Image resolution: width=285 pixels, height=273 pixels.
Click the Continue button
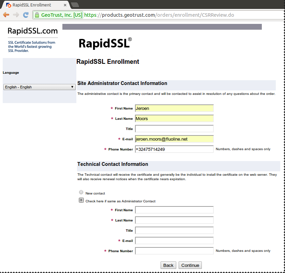pos(190,265)
